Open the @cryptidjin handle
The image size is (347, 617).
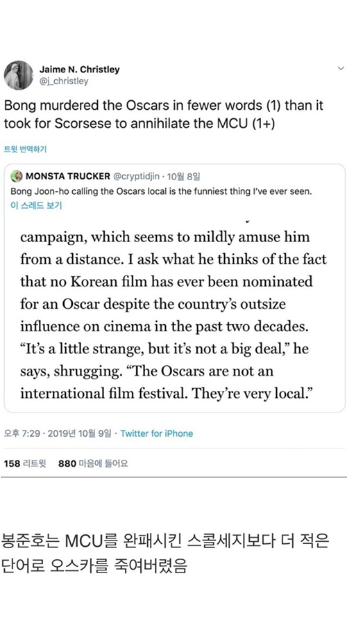click(x=136, y=176)
